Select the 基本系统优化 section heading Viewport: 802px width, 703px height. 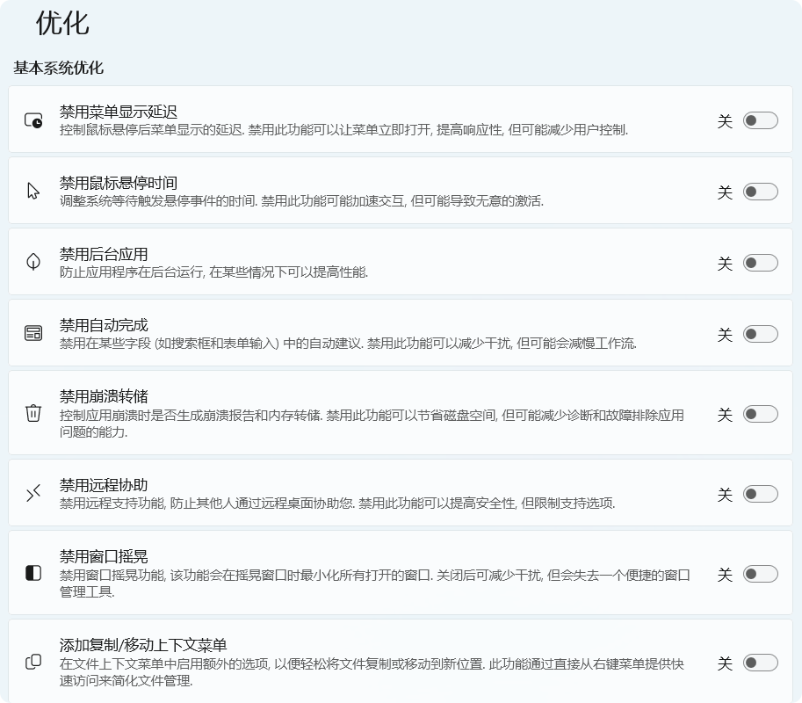point(58,68)
